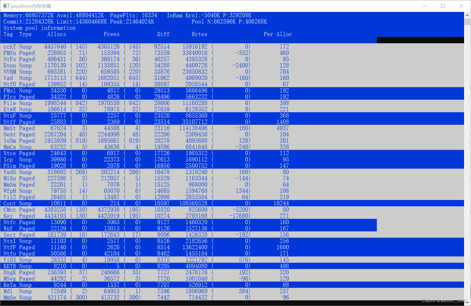Image resolution: width=471 pixels, height=306 pixels.
Task: Close the poolmon console window
Action: coord(461,6)
